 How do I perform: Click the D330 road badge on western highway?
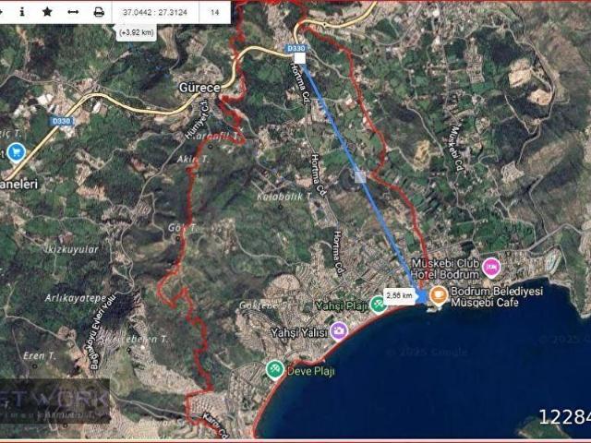(x=62, y=121)
